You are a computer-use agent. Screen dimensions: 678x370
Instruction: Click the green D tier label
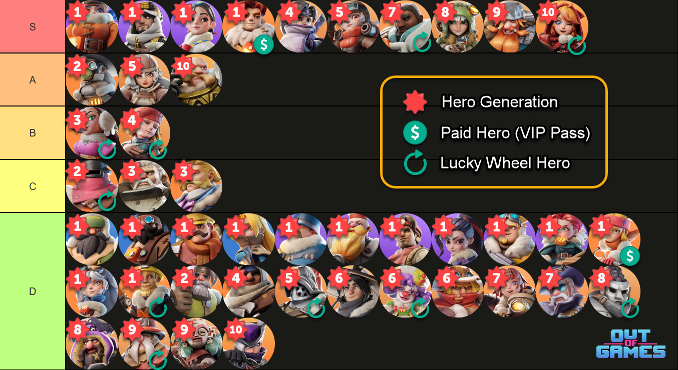(x=33, y=291)
